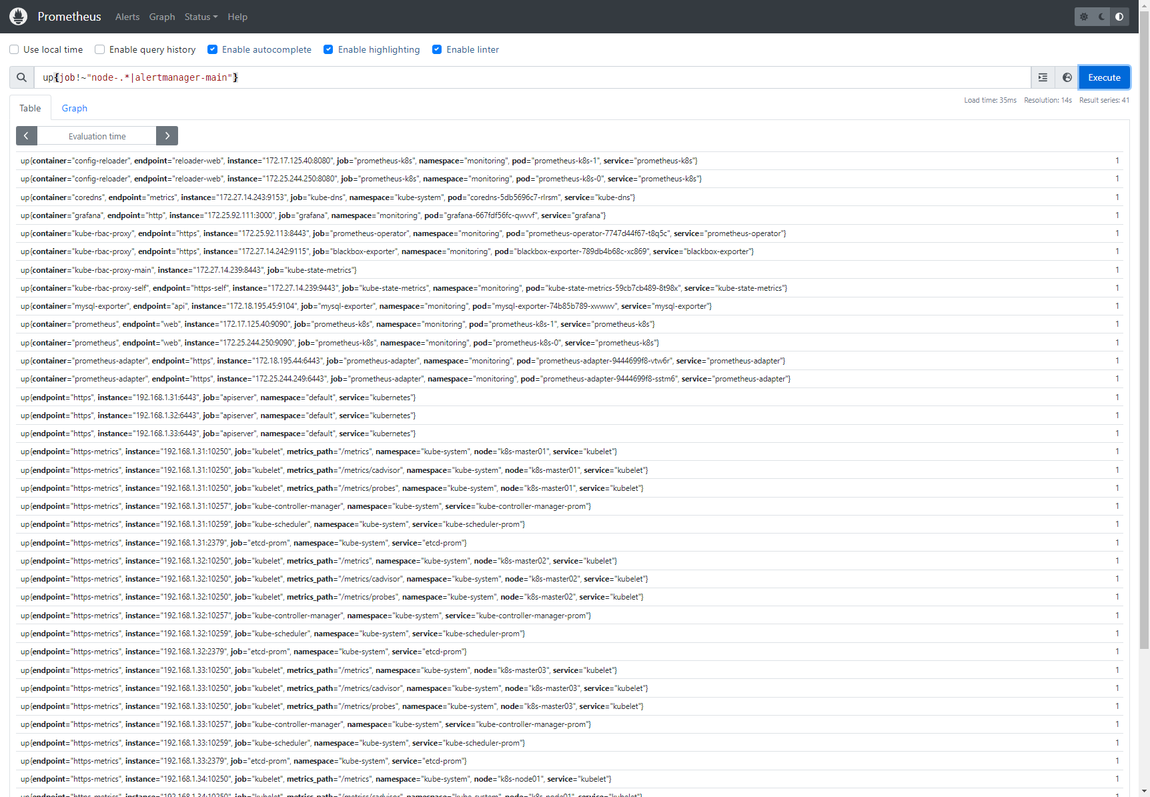Switch to the Graph results tab
Screen dimensions: 1150x797
75,108
